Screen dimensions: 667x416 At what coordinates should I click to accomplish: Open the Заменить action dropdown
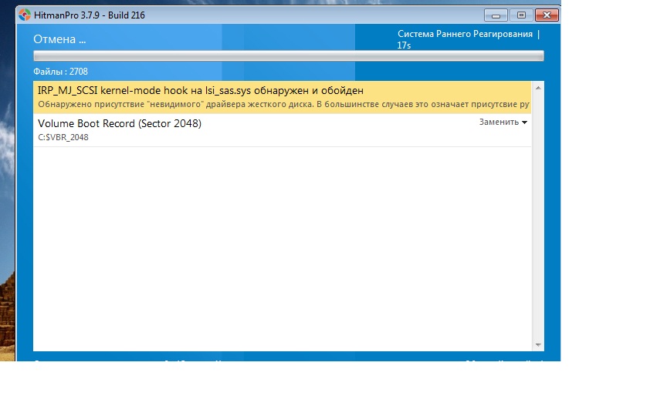(x=499, y=122)
